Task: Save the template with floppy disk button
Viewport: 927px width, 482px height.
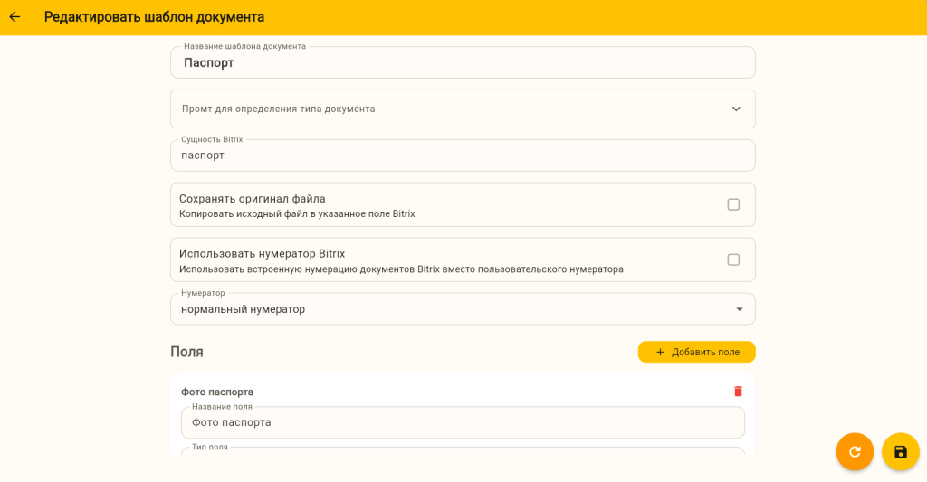Action: pos(901,451)
